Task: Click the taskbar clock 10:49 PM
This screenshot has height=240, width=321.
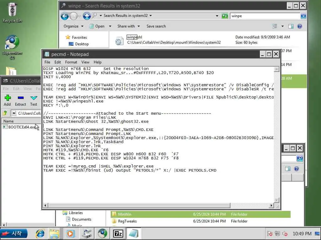Action: point(302,233)
